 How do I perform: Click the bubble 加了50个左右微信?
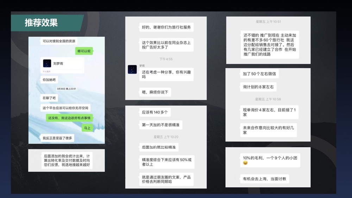click(x=259, y=74)
